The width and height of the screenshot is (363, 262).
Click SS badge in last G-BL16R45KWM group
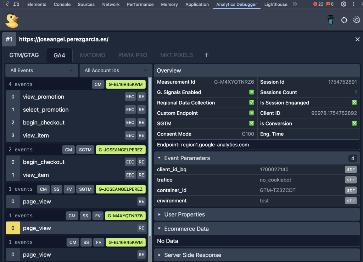86,243
